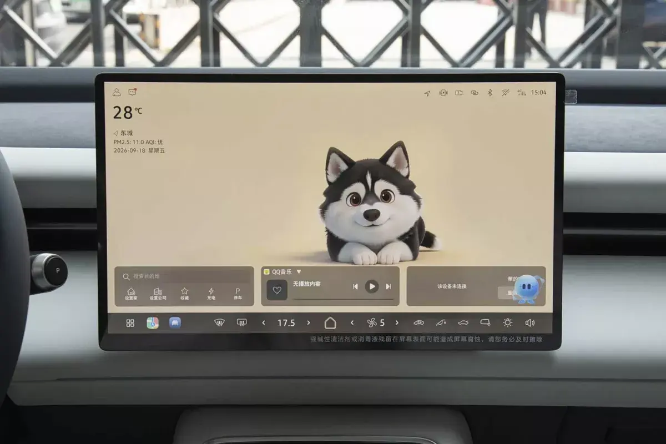
Task: Toggle the front windshield defroster
Action: 220,323
